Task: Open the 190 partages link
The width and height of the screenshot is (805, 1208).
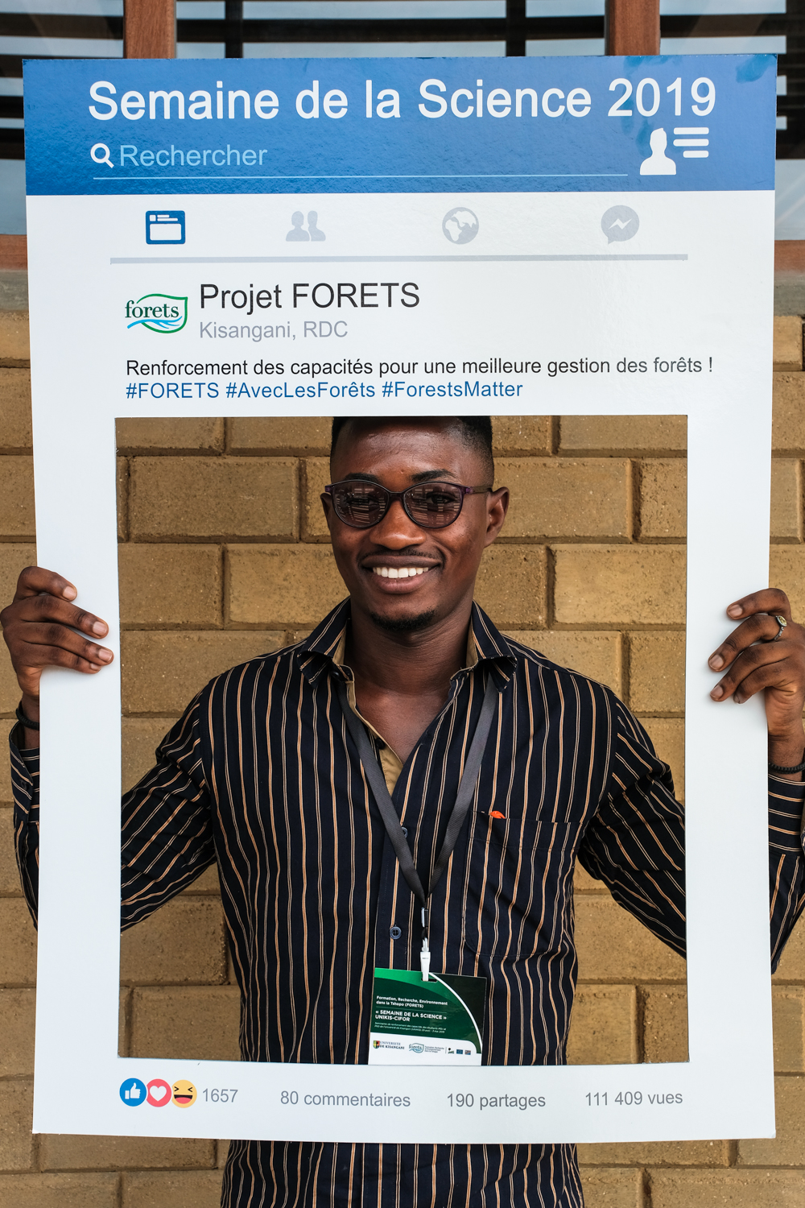Action: pyautogui.click(x=496, y=1100)
